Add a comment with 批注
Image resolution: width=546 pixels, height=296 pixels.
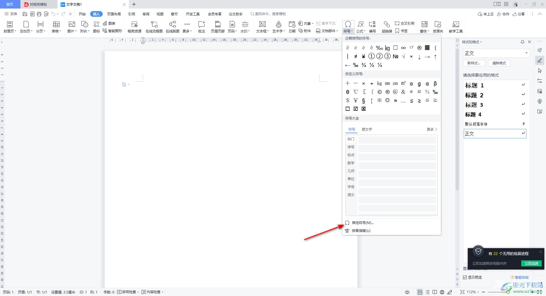point(202,27)
